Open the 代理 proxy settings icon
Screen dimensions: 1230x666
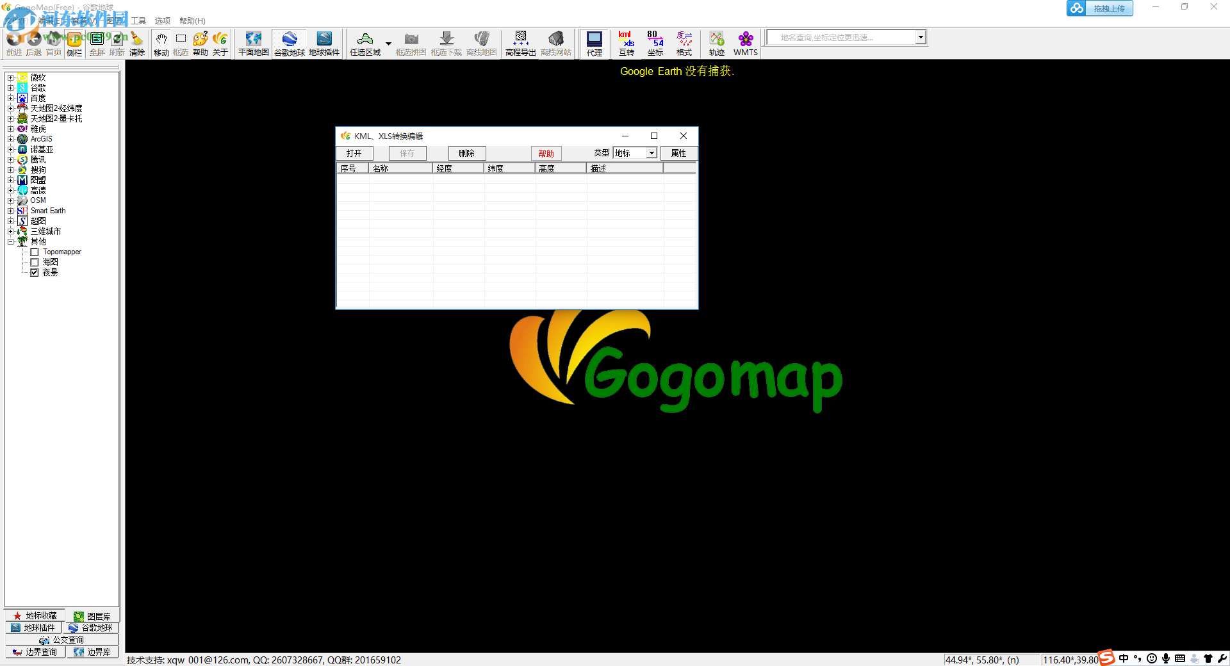coord(594,44)
